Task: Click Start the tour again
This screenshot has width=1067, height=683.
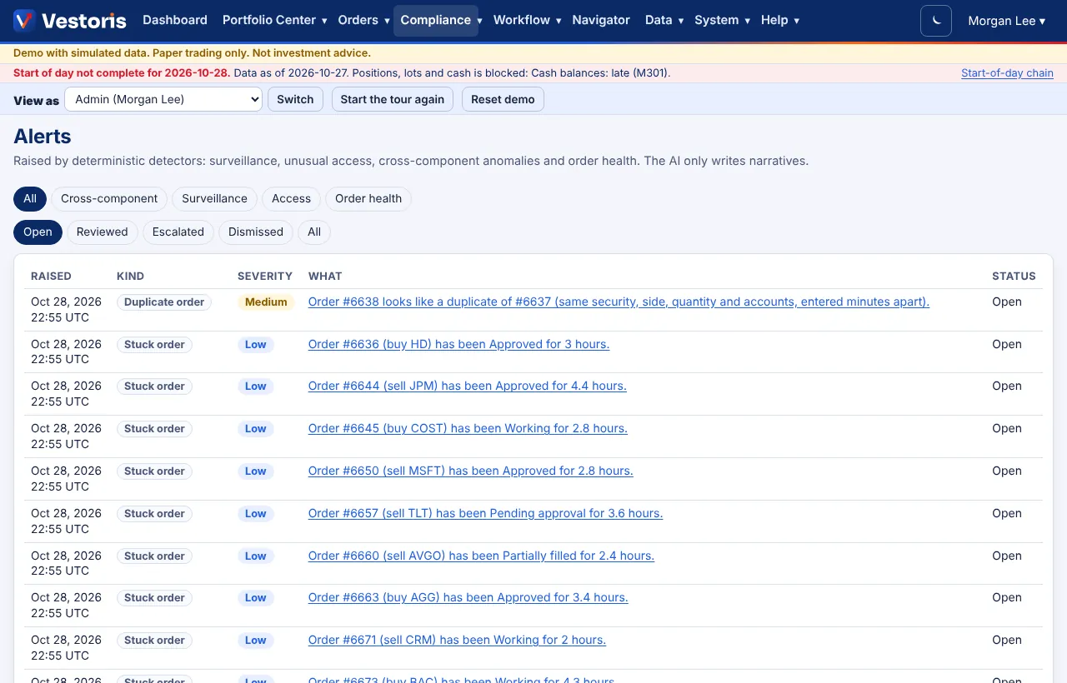Action: (x=392, y=99)
